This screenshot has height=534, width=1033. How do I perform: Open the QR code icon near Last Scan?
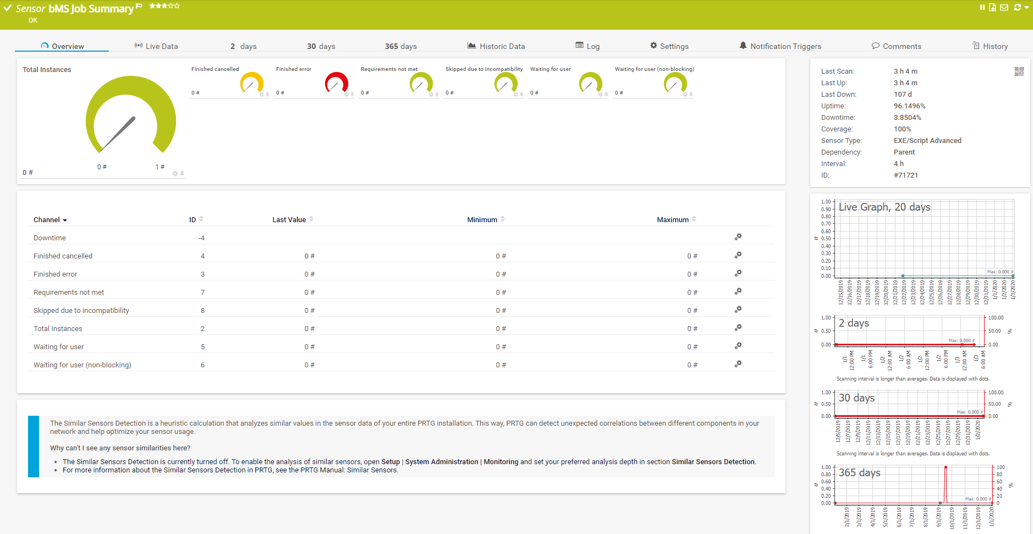(1019, 71)
